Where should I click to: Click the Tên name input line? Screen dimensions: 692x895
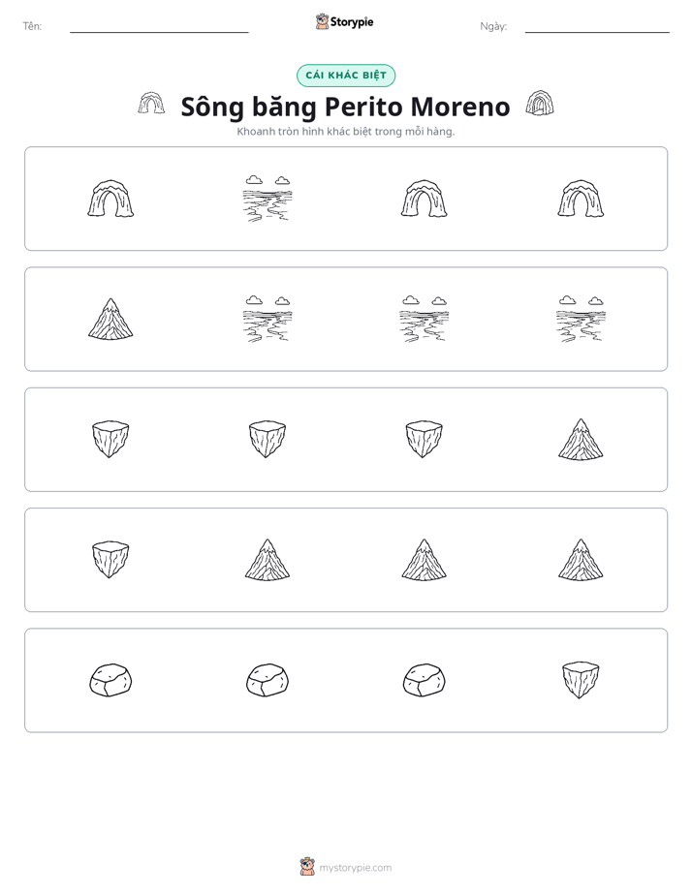(159, 26)
